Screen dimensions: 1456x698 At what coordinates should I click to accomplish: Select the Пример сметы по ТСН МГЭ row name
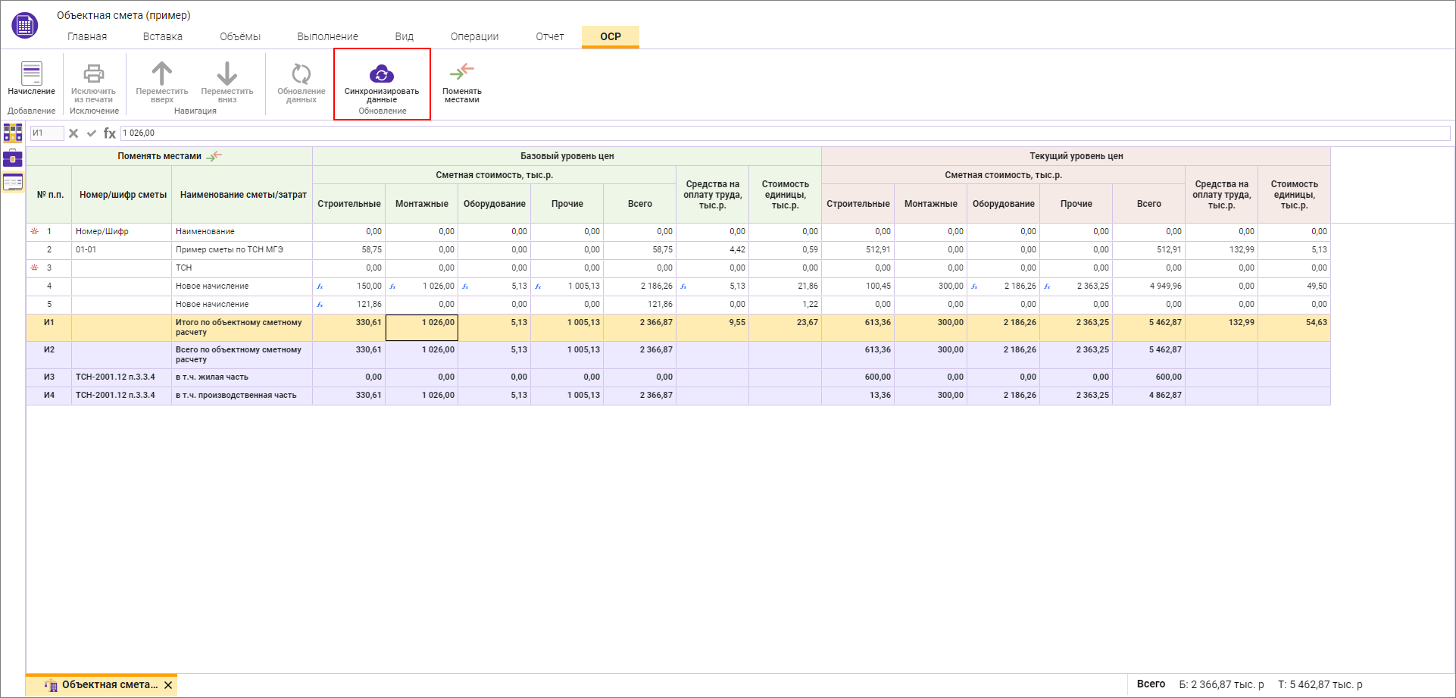(230, 249)
